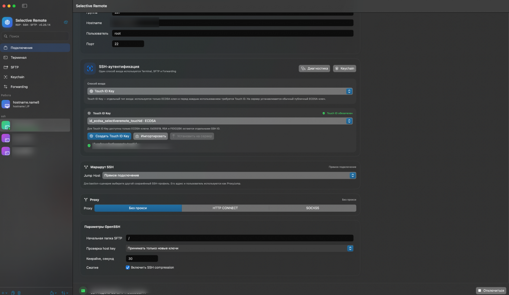This screenshot has width=509, height=295.
Task: Click the Маршрут SSH route icon
Action: point(86,167)
